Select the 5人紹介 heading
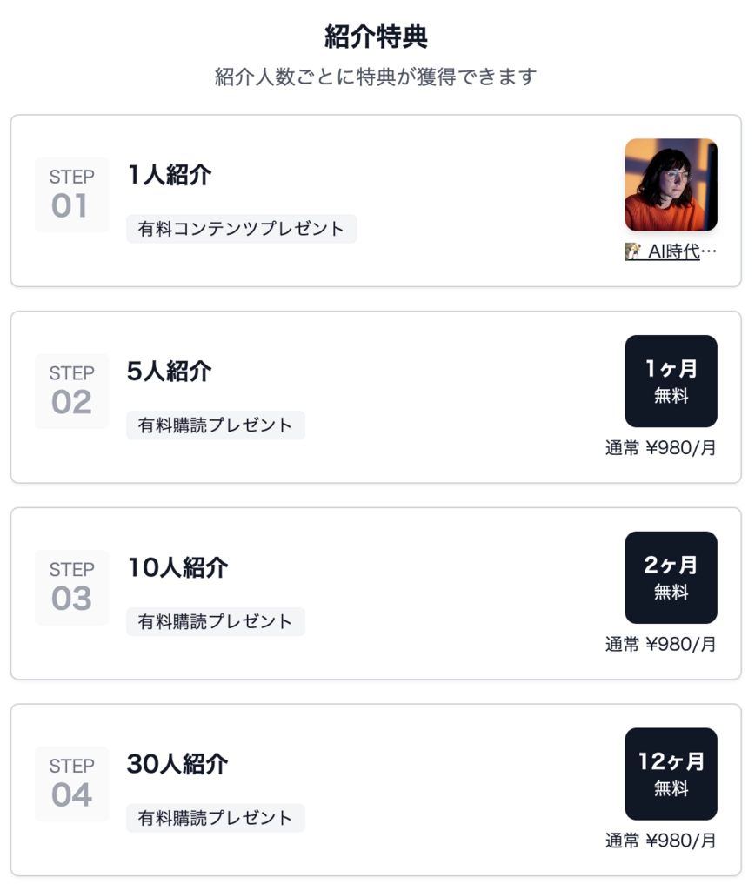The width and height of the screenshot is (755, 891). click(x=170, y=371)
